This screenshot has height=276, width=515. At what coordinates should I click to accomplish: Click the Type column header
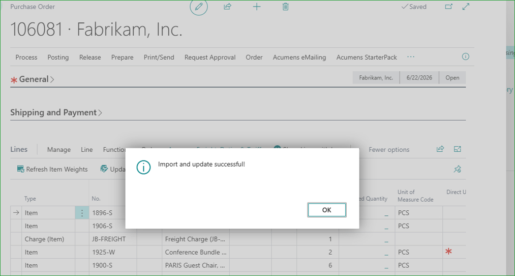[x=30, y=199]
